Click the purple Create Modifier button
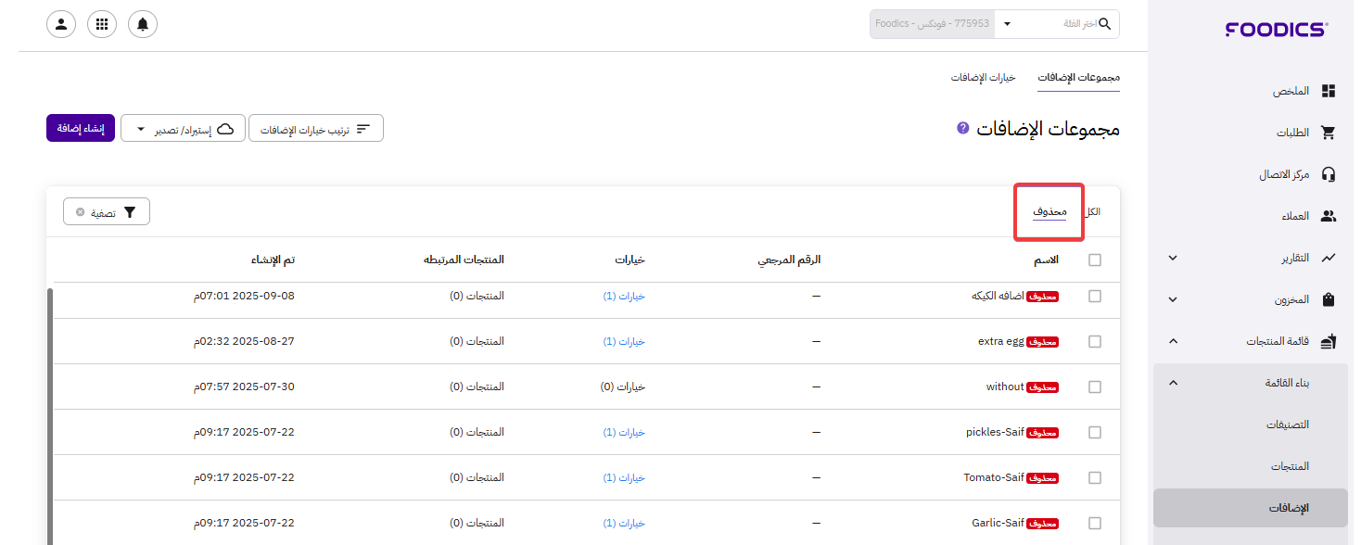 [x=81, y=129]
